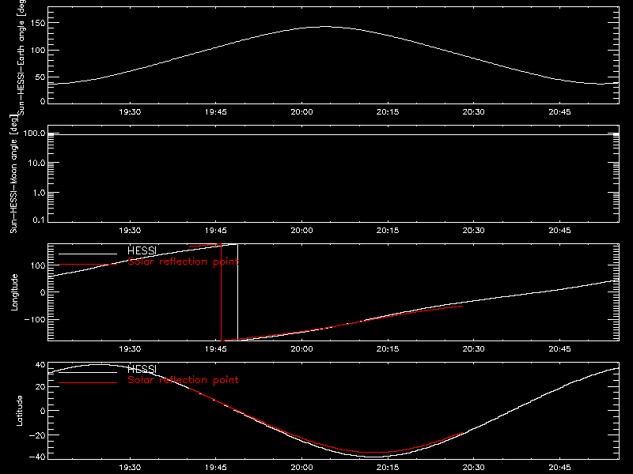
Task: Click 20:45 time label under Latitude plot
Action: [x=559, y=468]
